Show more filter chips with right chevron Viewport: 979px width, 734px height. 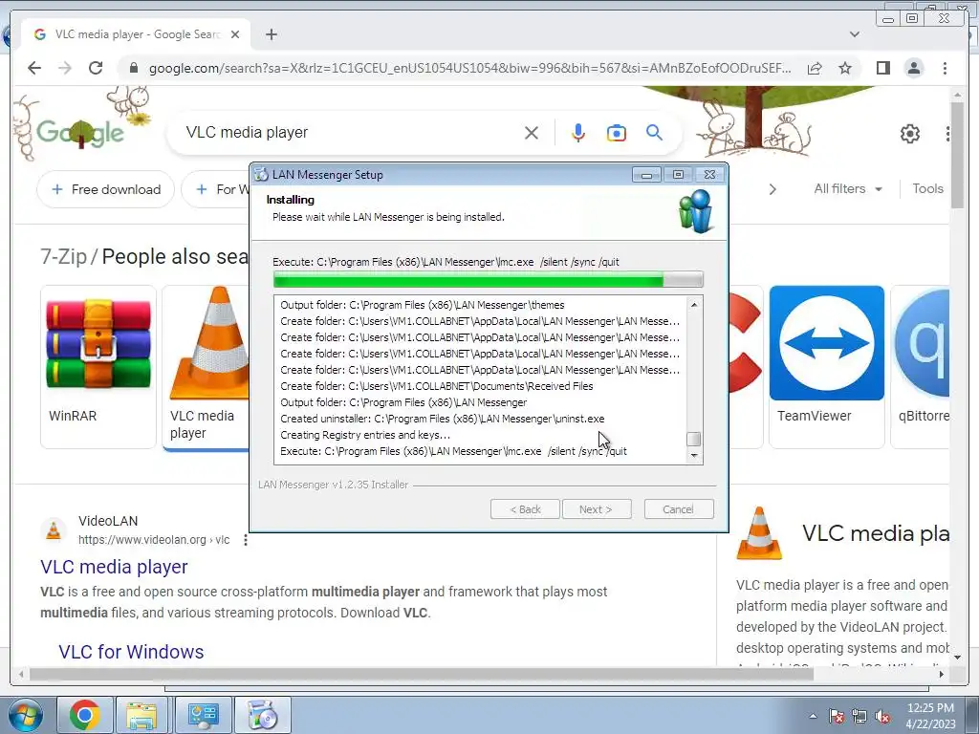point(772,189)
